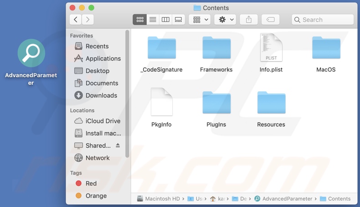This screenshot has height=207, width=360.
Task: Click Macintosh HD in the path bar
Action: [159, 199]
